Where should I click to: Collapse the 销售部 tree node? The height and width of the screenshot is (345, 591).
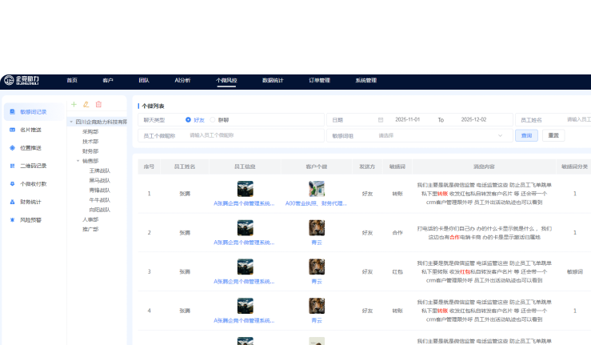click(x=78, y=160)
